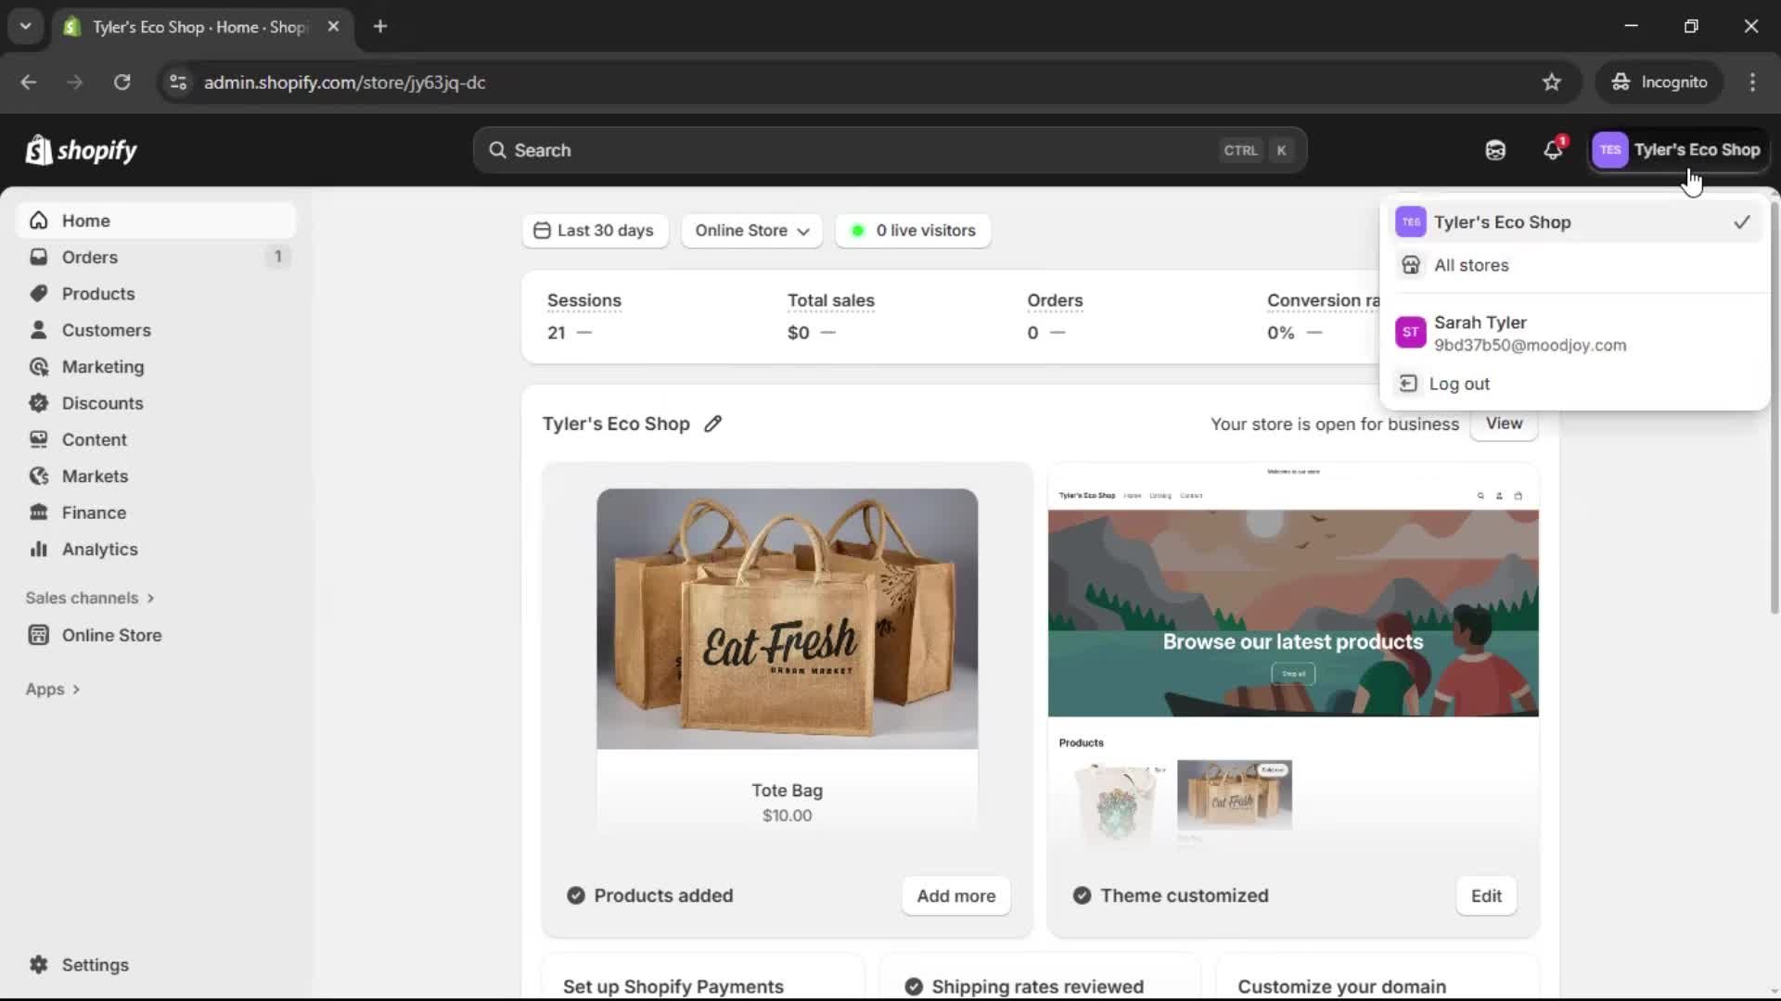This screenshot has width=1781, height=1001.
Task: Edit store name with pencil icon
Action: 712,424
